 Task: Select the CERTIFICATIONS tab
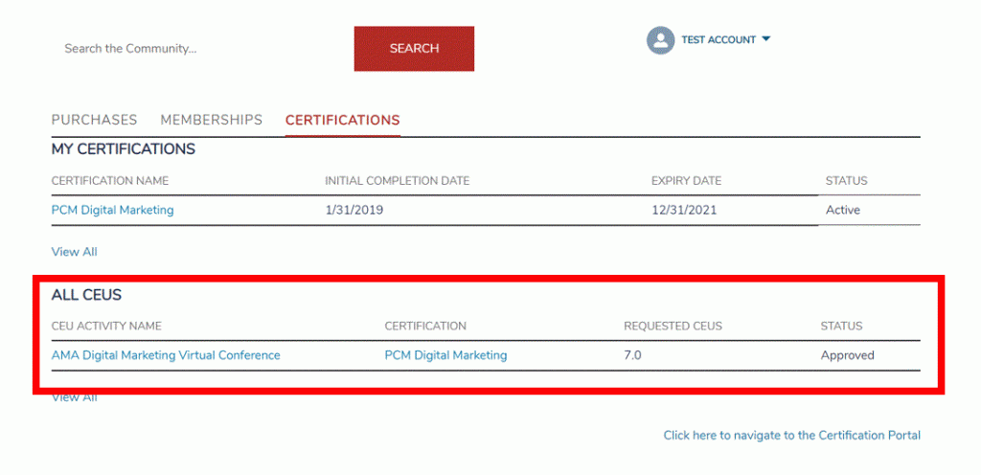pyautogui.click(x=342, y=120)
